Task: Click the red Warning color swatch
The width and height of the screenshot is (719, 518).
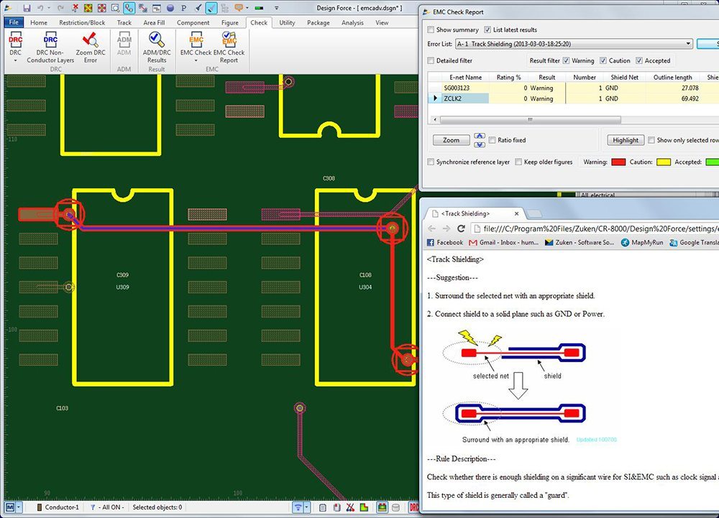Action: [x=618, y=162]
